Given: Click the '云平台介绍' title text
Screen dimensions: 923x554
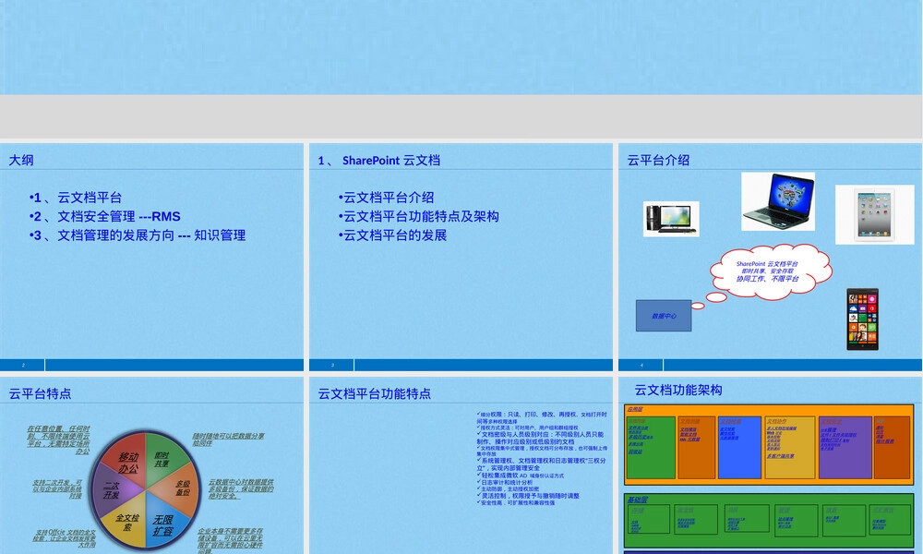Looking at the screenshot, I should (658, 160).
